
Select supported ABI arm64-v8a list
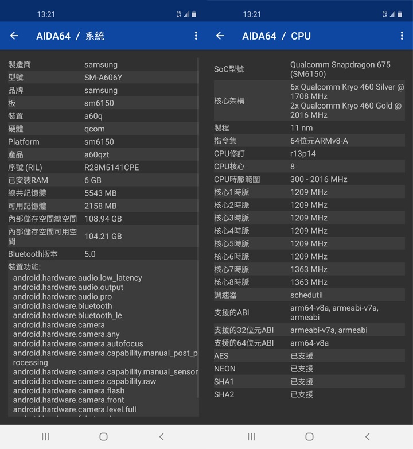[x=334, y=313]
